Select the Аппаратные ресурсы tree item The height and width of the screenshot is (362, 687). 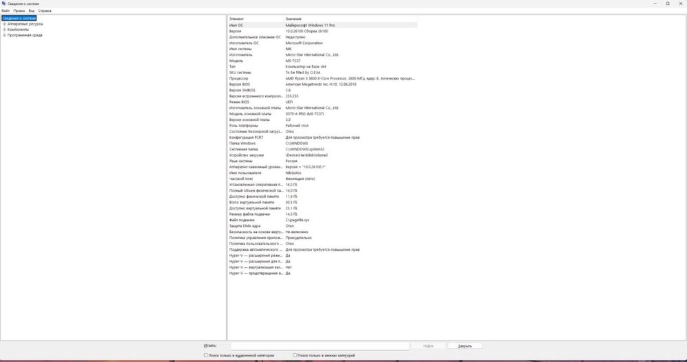25,24
